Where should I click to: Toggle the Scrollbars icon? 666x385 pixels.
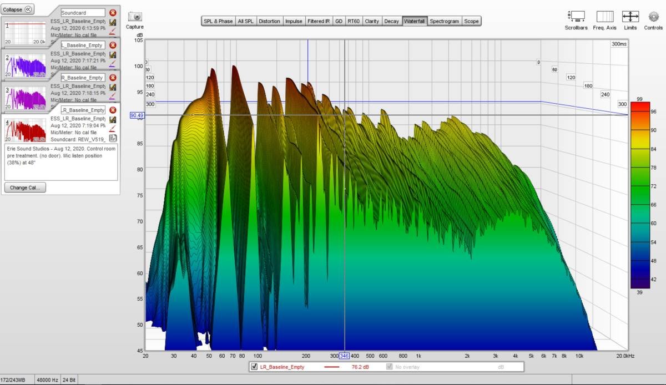coord(576,17)
